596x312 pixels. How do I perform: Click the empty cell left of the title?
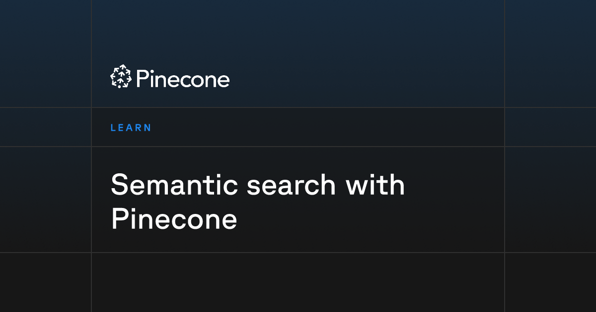point(45,200)
